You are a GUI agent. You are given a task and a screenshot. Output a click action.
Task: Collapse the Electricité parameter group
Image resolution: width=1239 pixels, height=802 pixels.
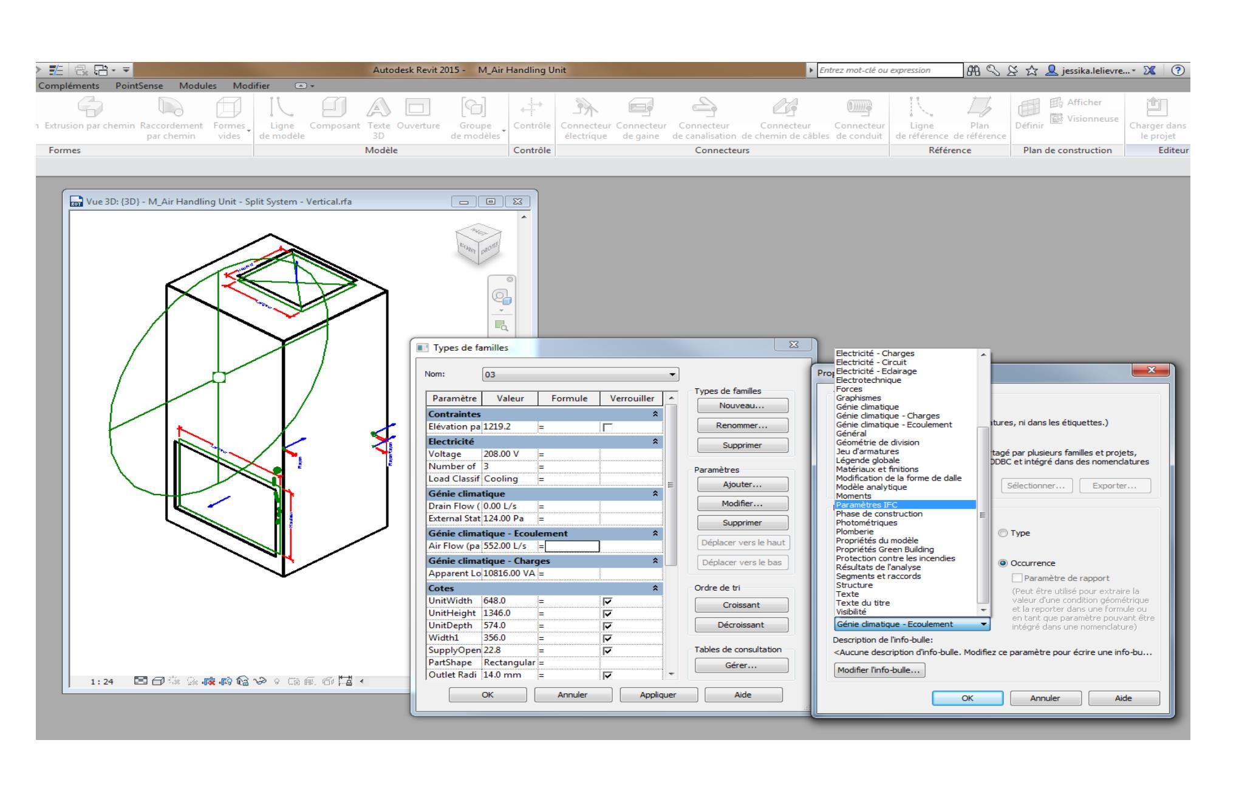point(655,442)
